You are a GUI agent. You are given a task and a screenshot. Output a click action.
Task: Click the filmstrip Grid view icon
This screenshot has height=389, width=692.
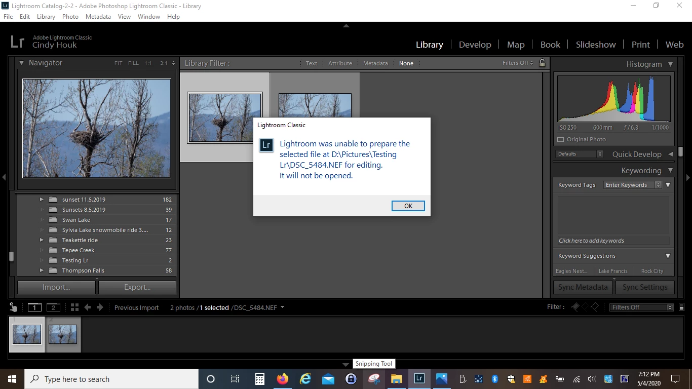[x=74, y=307]
